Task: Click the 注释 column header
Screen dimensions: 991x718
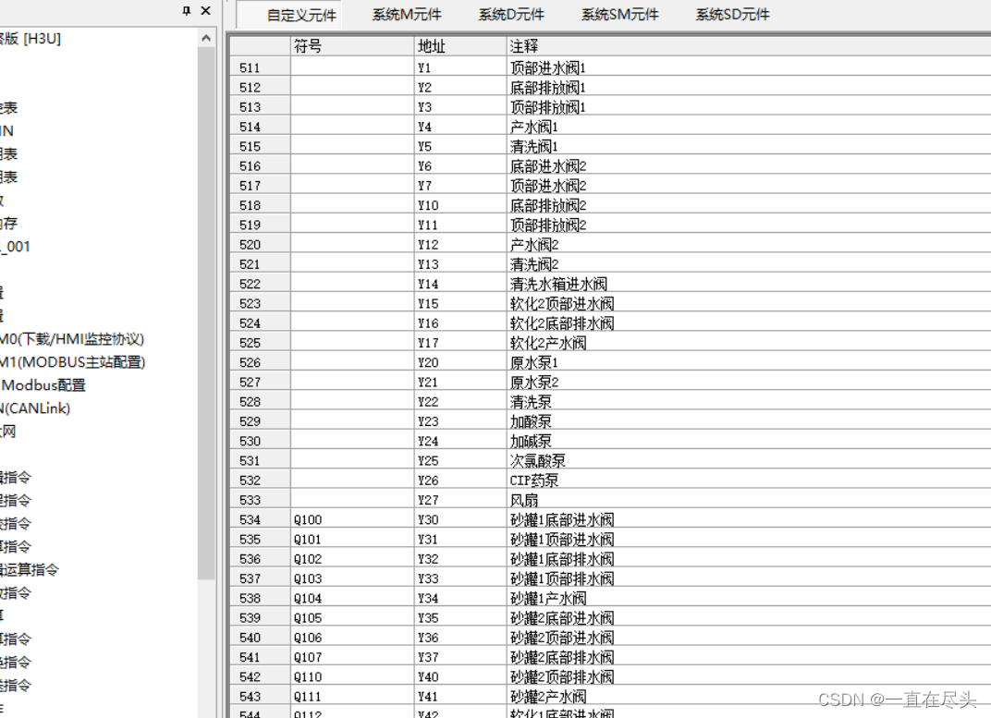Action: click(748, 46)
